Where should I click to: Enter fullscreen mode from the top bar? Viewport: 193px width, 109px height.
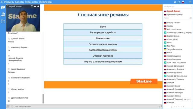pos(179,2)
